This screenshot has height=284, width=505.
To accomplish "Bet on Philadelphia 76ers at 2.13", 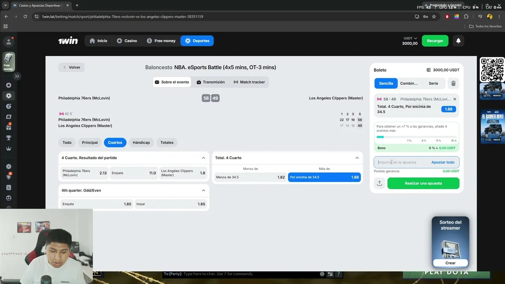I will (x=84, y=173).
